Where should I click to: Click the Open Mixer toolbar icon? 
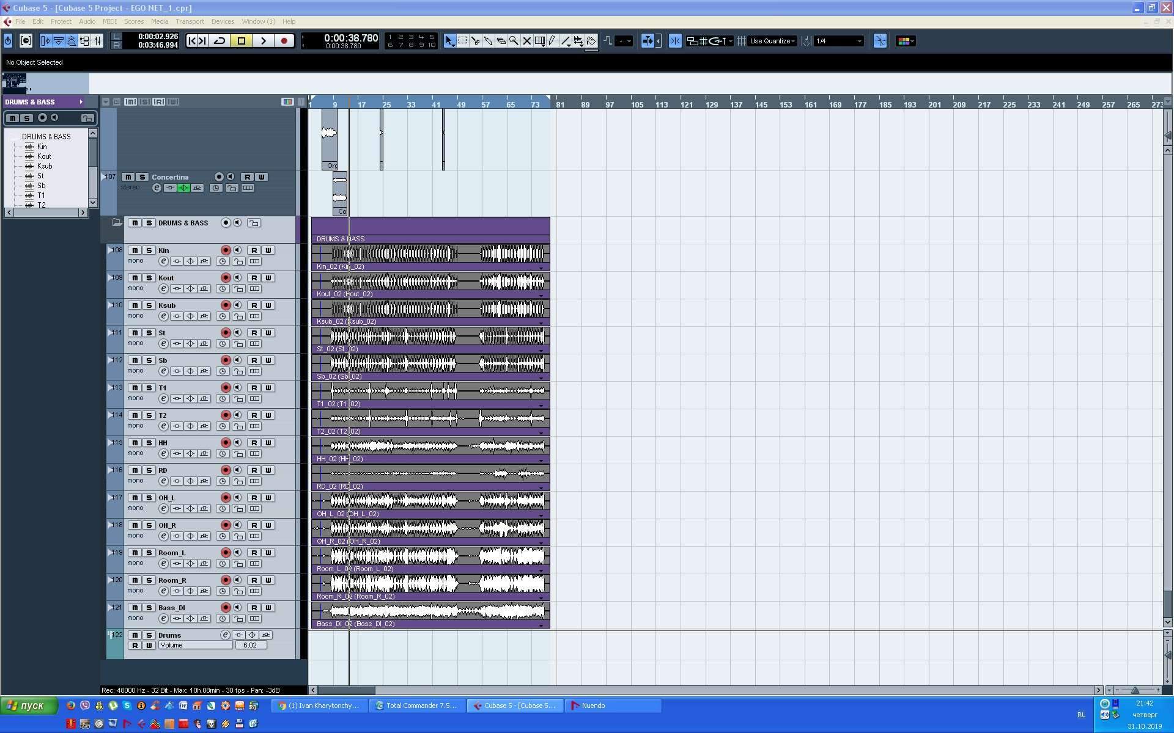click(x=98, y=41)
